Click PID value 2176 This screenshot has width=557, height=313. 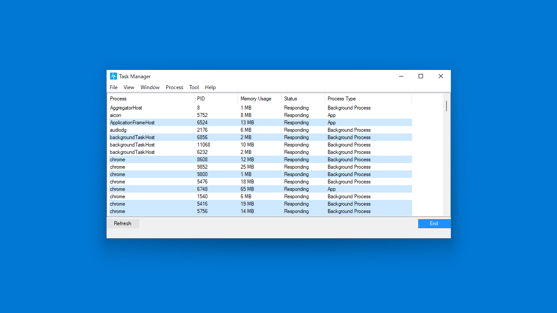click(202, 130)
